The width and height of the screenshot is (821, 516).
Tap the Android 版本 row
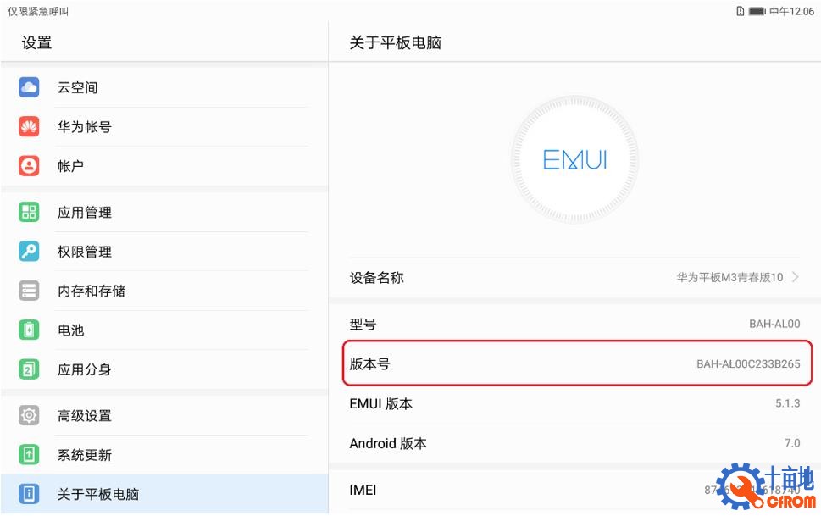(x=574, y=443)
